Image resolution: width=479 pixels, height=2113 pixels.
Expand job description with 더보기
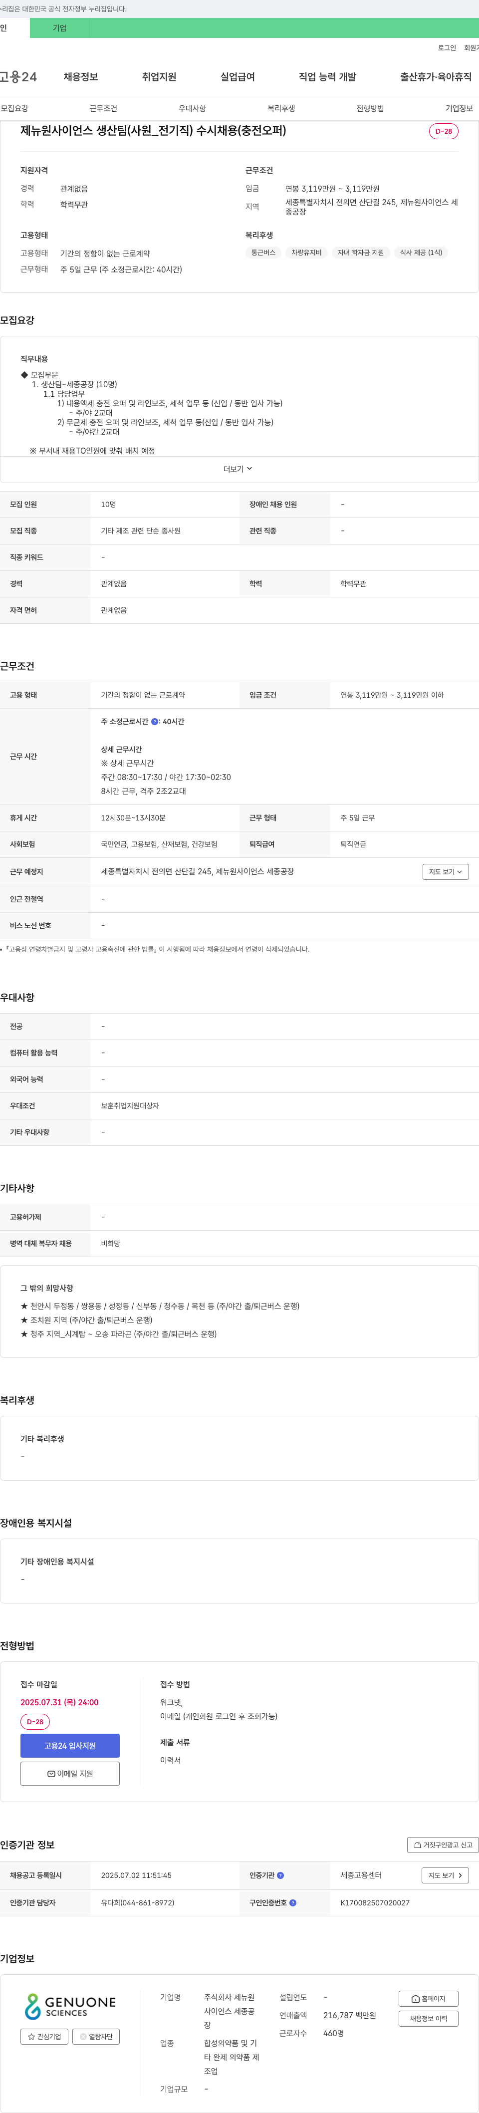[238, 469]
